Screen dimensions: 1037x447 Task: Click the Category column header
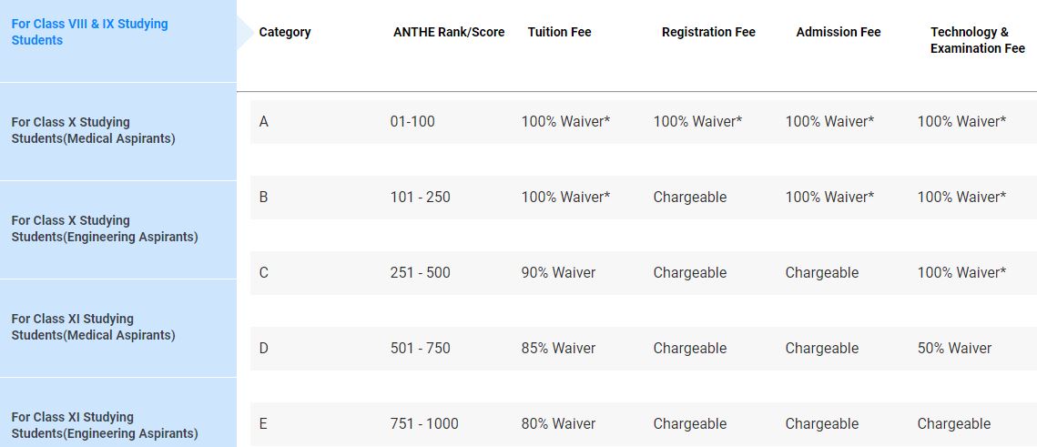tap(284, 33)
